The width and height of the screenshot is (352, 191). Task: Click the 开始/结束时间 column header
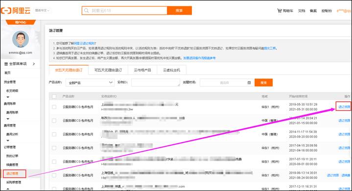coord(298,96)
